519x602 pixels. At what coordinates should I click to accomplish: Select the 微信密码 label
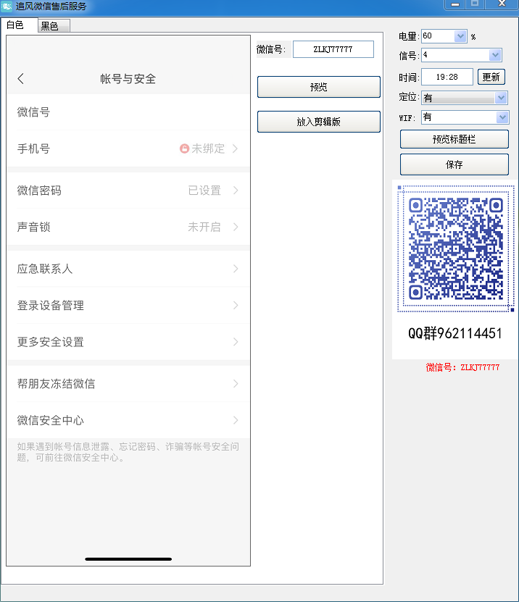pos(39,191)
